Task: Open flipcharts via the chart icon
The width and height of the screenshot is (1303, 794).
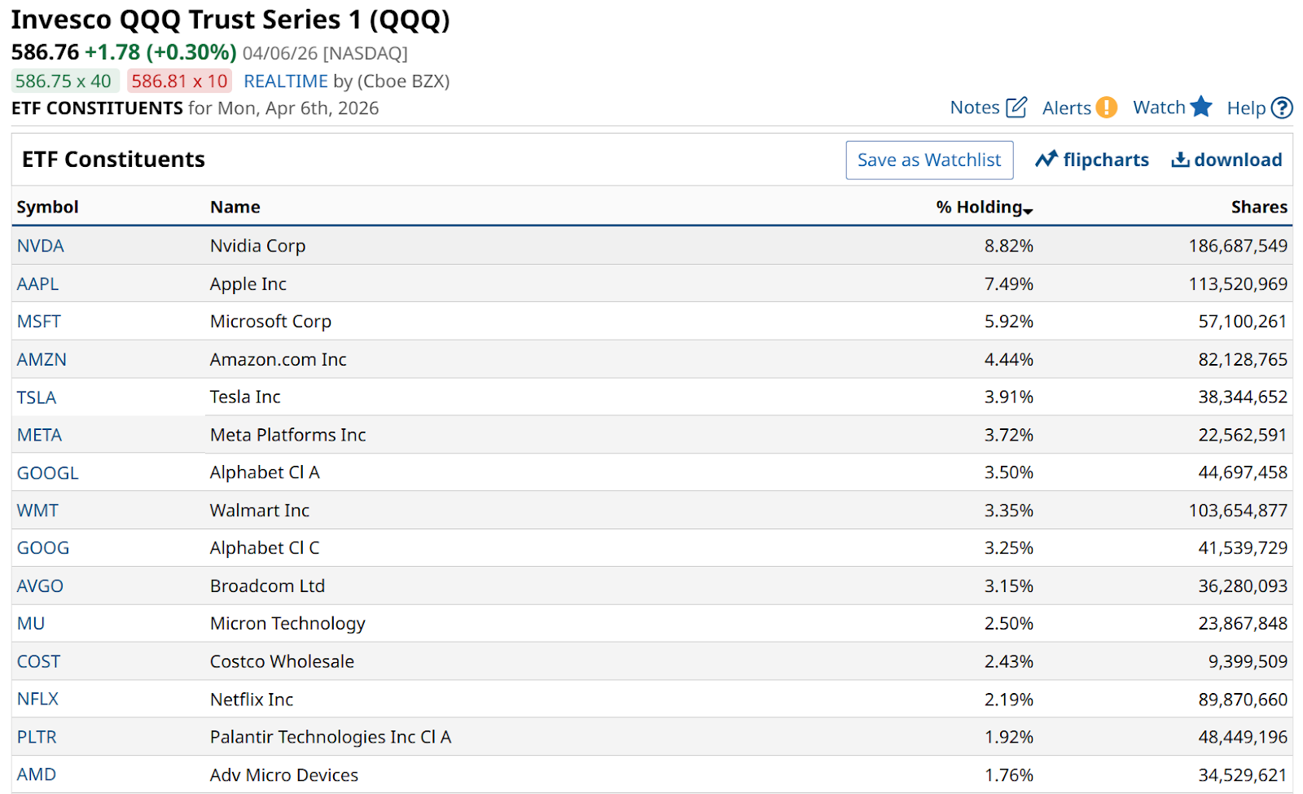Action: point(1046,160)
